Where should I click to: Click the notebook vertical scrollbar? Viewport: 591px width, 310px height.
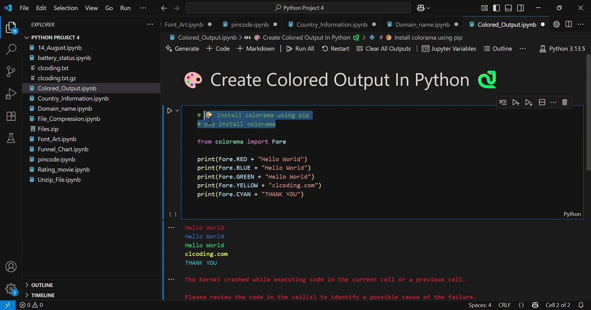(588, 112)
